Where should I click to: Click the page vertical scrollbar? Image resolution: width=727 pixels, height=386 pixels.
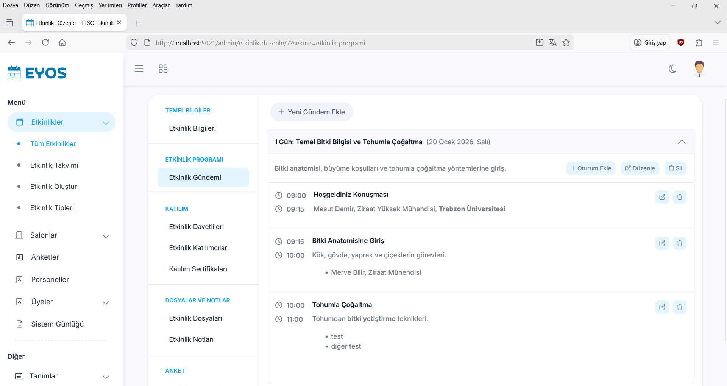pyautogui.click(x=725, y=219)
